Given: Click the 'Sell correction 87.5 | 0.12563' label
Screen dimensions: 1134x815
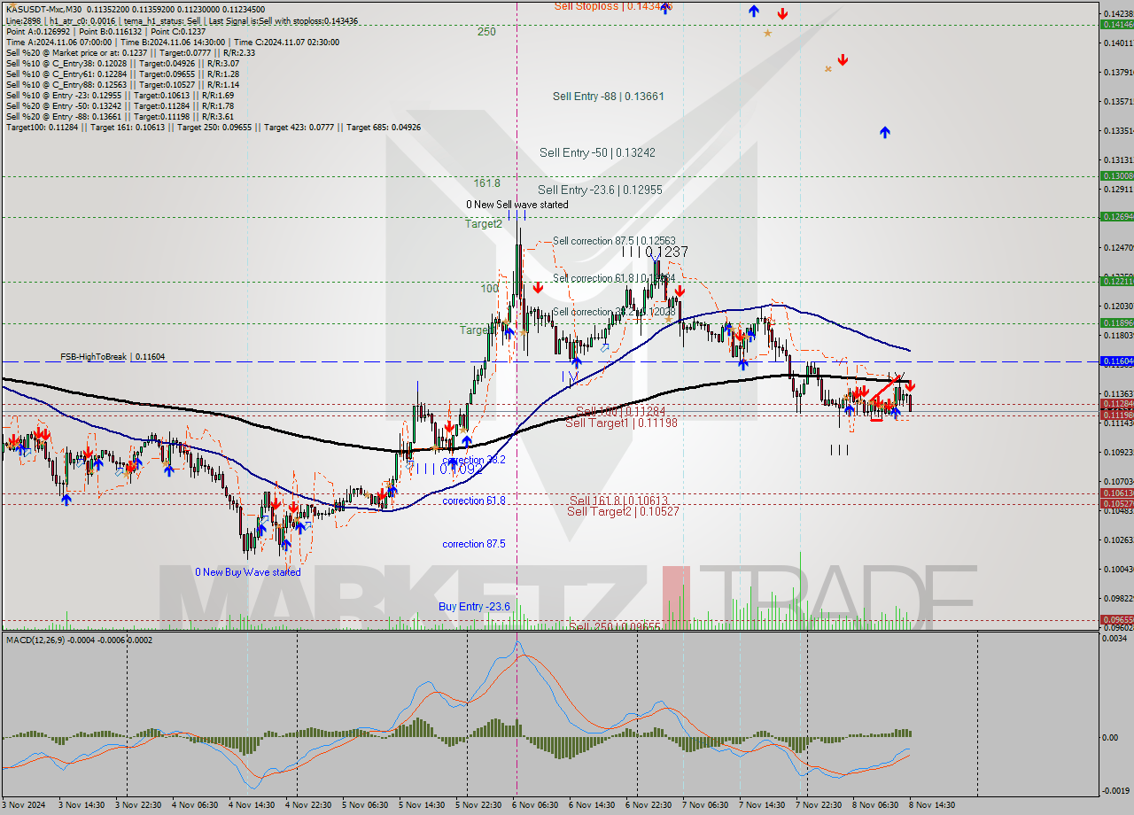Looking at the screenshot, I should click(x=614, y=241).
